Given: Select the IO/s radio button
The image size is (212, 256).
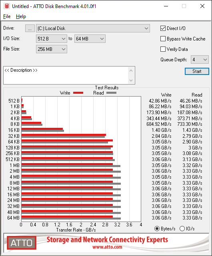Looking at the screenshot, I should pyautogui.click(x=182, y=229).
